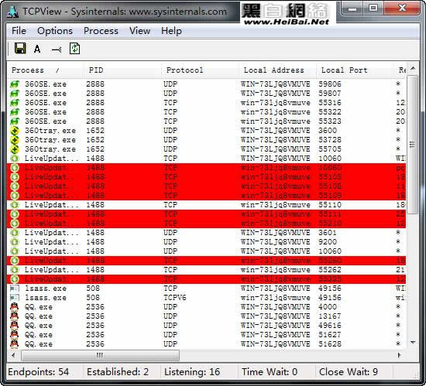Screen dimensions: 426x386
Task: Open the Process menu
Action: click(x=101, y=31)
